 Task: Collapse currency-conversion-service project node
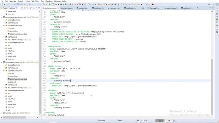click(2, 17)
